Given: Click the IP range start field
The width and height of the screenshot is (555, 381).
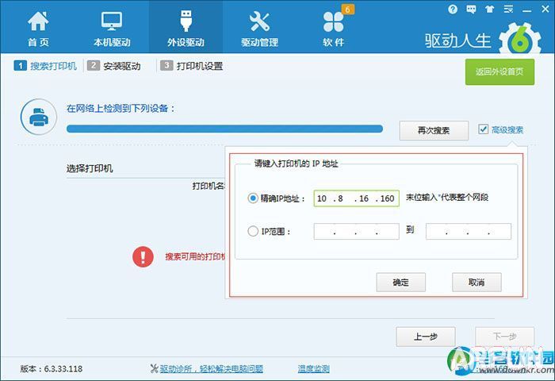Looking at the screenshot, I should [x=357, y=232].
